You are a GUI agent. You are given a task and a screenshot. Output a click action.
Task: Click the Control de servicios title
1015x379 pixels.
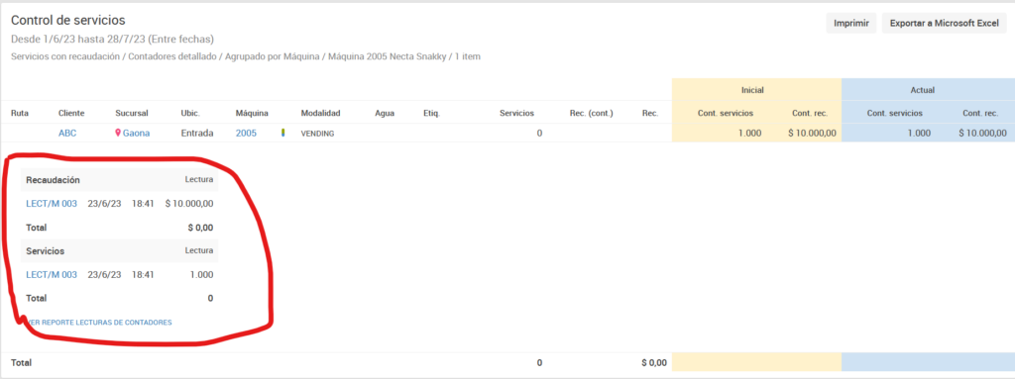[x=68, y=21]
